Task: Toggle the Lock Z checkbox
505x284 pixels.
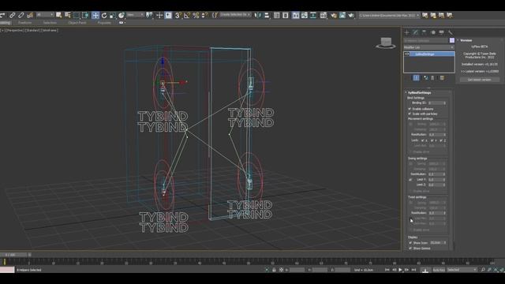Action: tap(441, 140)
